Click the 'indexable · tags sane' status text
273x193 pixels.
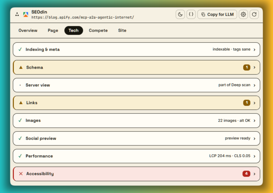tap(231, 49)
